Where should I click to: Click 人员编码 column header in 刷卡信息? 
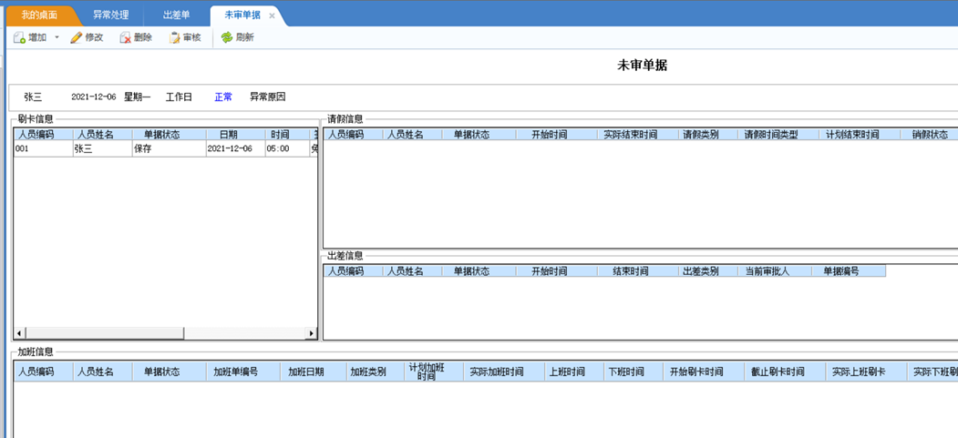click(x=44, y=134)
